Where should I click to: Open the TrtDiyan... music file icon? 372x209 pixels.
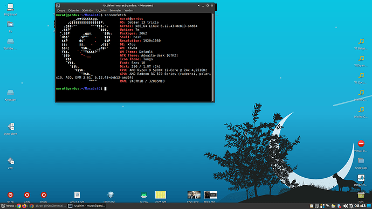(x=361, y=59)
